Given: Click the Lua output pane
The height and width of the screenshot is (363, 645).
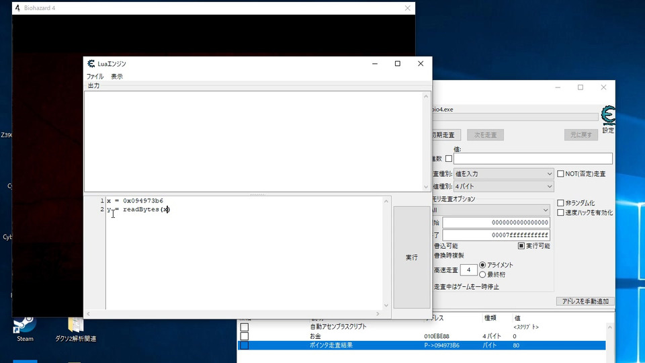Looking at the screenshot, I should (253, 141).
